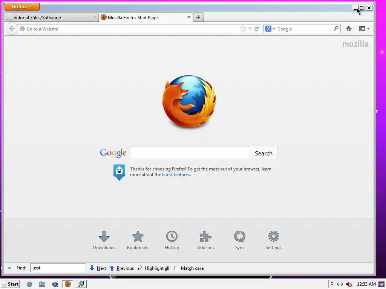The image size is (386, 289).
Task: Click the large Firefox logo
Action: coord(189,101)
